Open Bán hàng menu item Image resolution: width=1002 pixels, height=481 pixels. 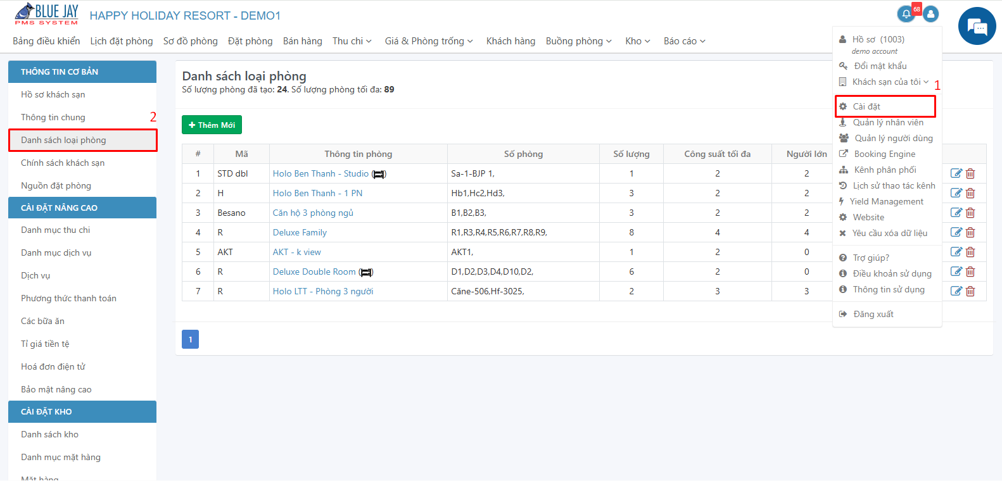[303, 41]
